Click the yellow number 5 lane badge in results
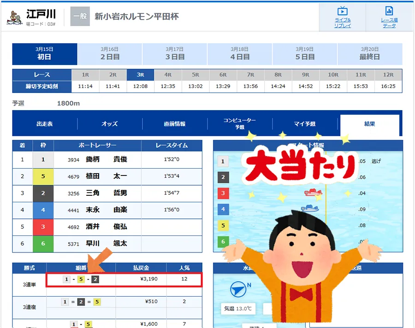Screen dimensions: 415x328 pos(43,176)
